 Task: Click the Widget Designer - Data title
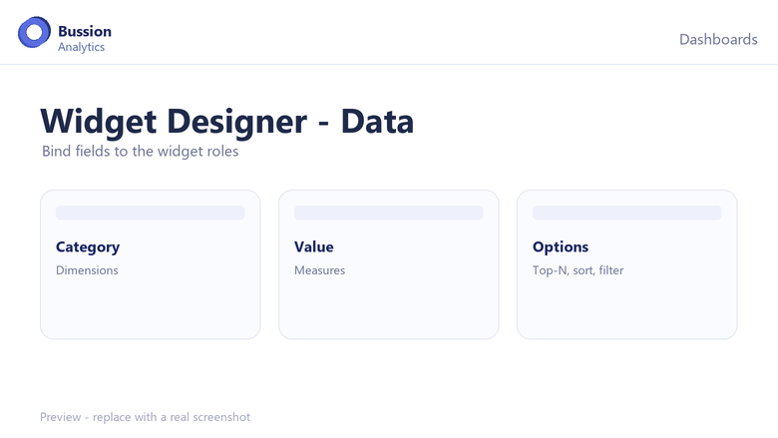click(226, 122)
